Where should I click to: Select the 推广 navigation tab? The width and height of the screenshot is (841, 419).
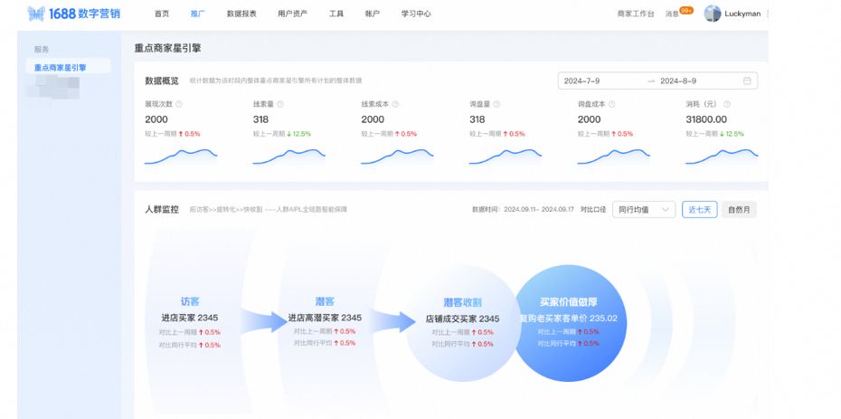[197, 14]
